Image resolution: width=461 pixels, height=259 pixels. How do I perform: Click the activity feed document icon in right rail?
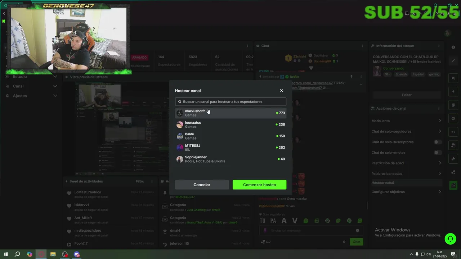[x=453, y=105]
